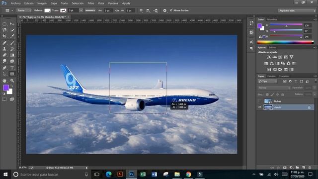The image size is (318, 179).
Task: Open the Imagen menu
Action: (x=42, y=3)
